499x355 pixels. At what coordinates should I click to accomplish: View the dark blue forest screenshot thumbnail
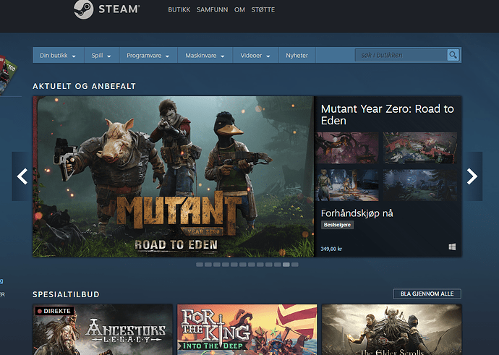(x=420, y=185)
